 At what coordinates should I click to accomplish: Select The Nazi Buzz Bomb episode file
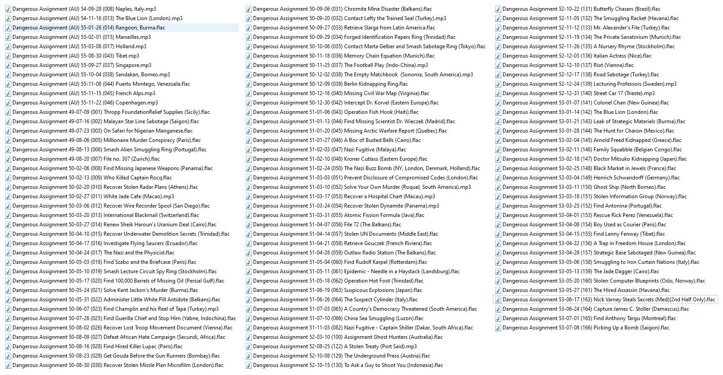[x=366, y=168]
